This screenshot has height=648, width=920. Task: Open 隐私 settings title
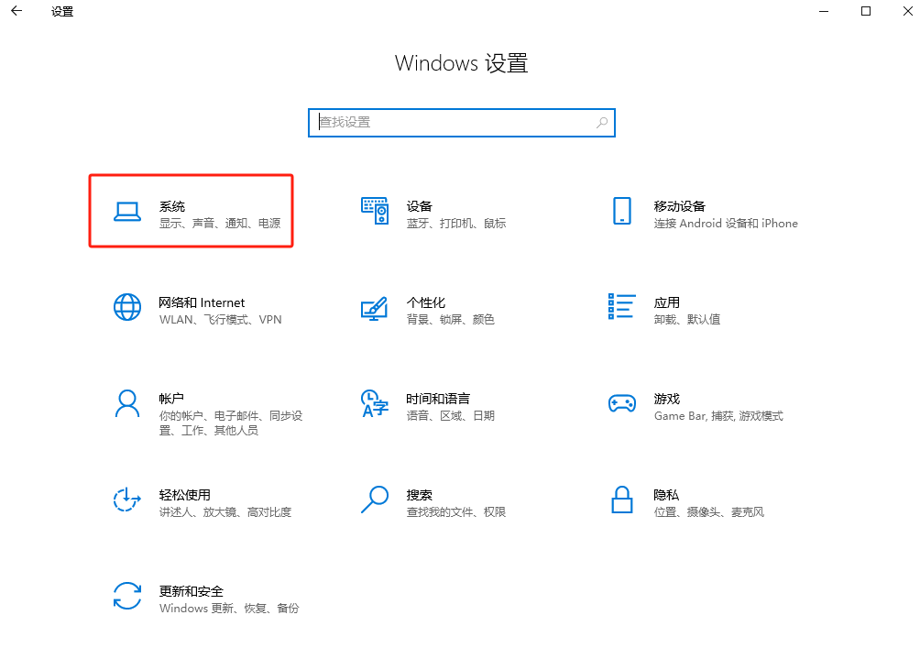tap(666, 495)
